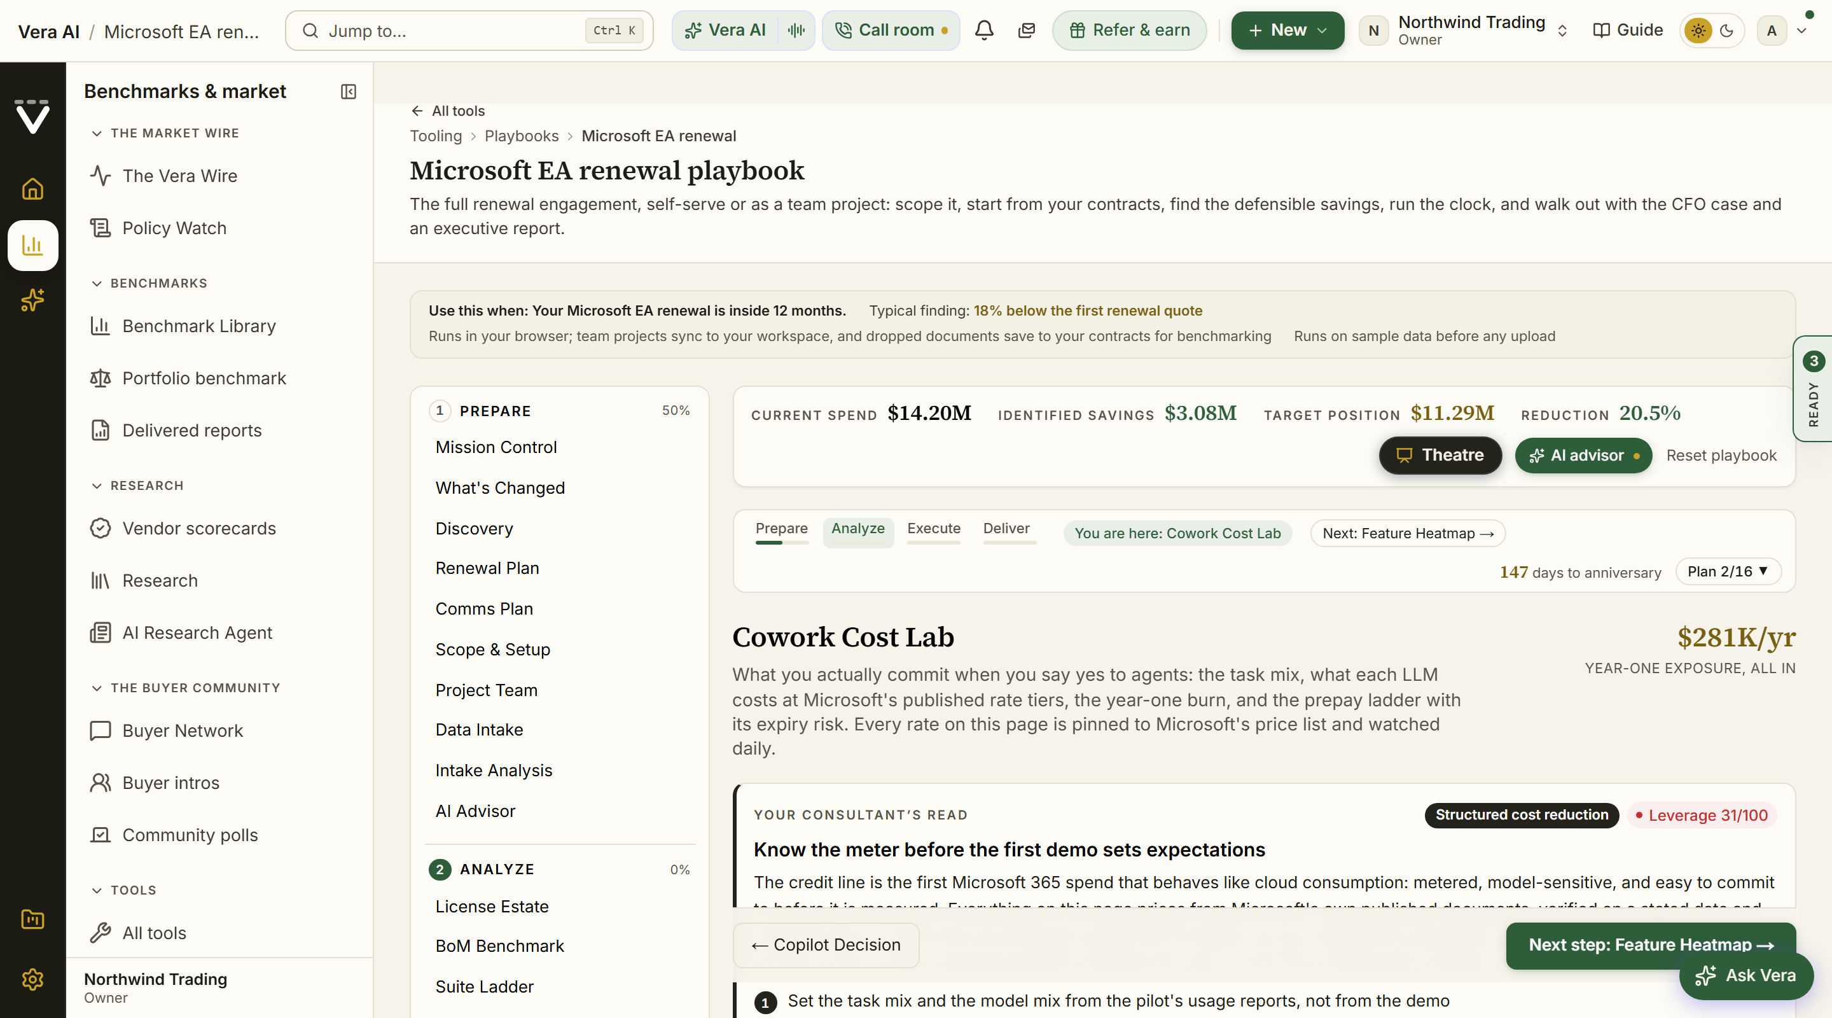Open the License Estate step
This screenshot has height=1018, width=1832.
[492, 907]
